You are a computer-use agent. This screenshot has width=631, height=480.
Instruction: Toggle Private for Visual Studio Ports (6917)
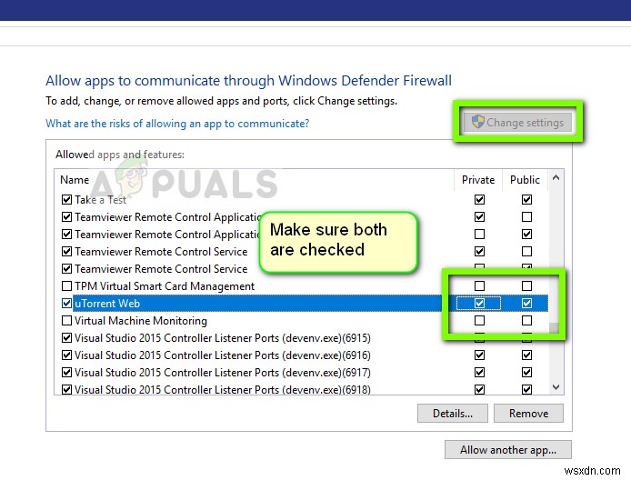point(479,373)
